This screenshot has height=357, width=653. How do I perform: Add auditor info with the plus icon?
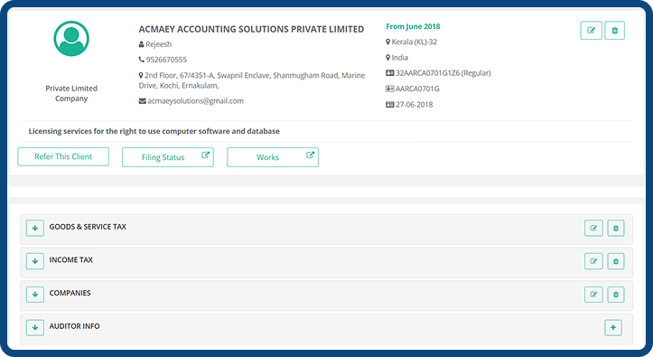(613, 327)
